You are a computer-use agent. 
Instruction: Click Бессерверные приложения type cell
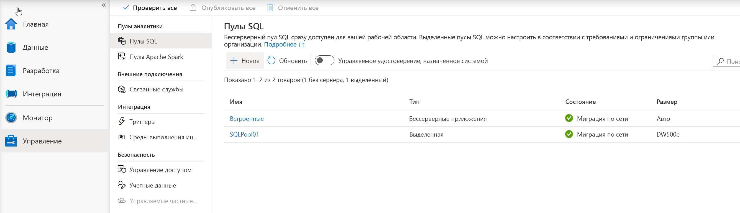click(x=448, y=119)
